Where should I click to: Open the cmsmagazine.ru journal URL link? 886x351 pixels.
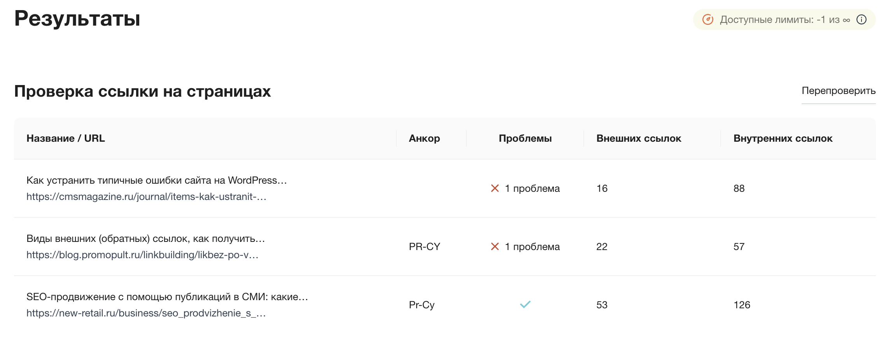[146, 197]
